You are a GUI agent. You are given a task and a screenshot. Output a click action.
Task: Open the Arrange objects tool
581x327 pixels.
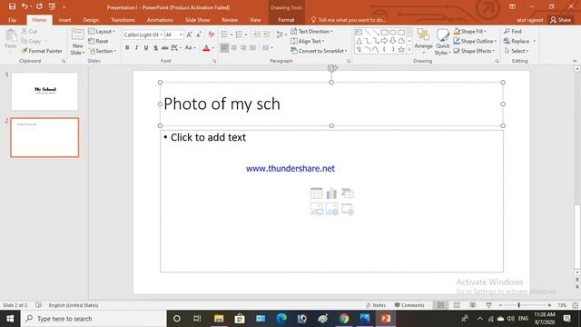(424, 42)
